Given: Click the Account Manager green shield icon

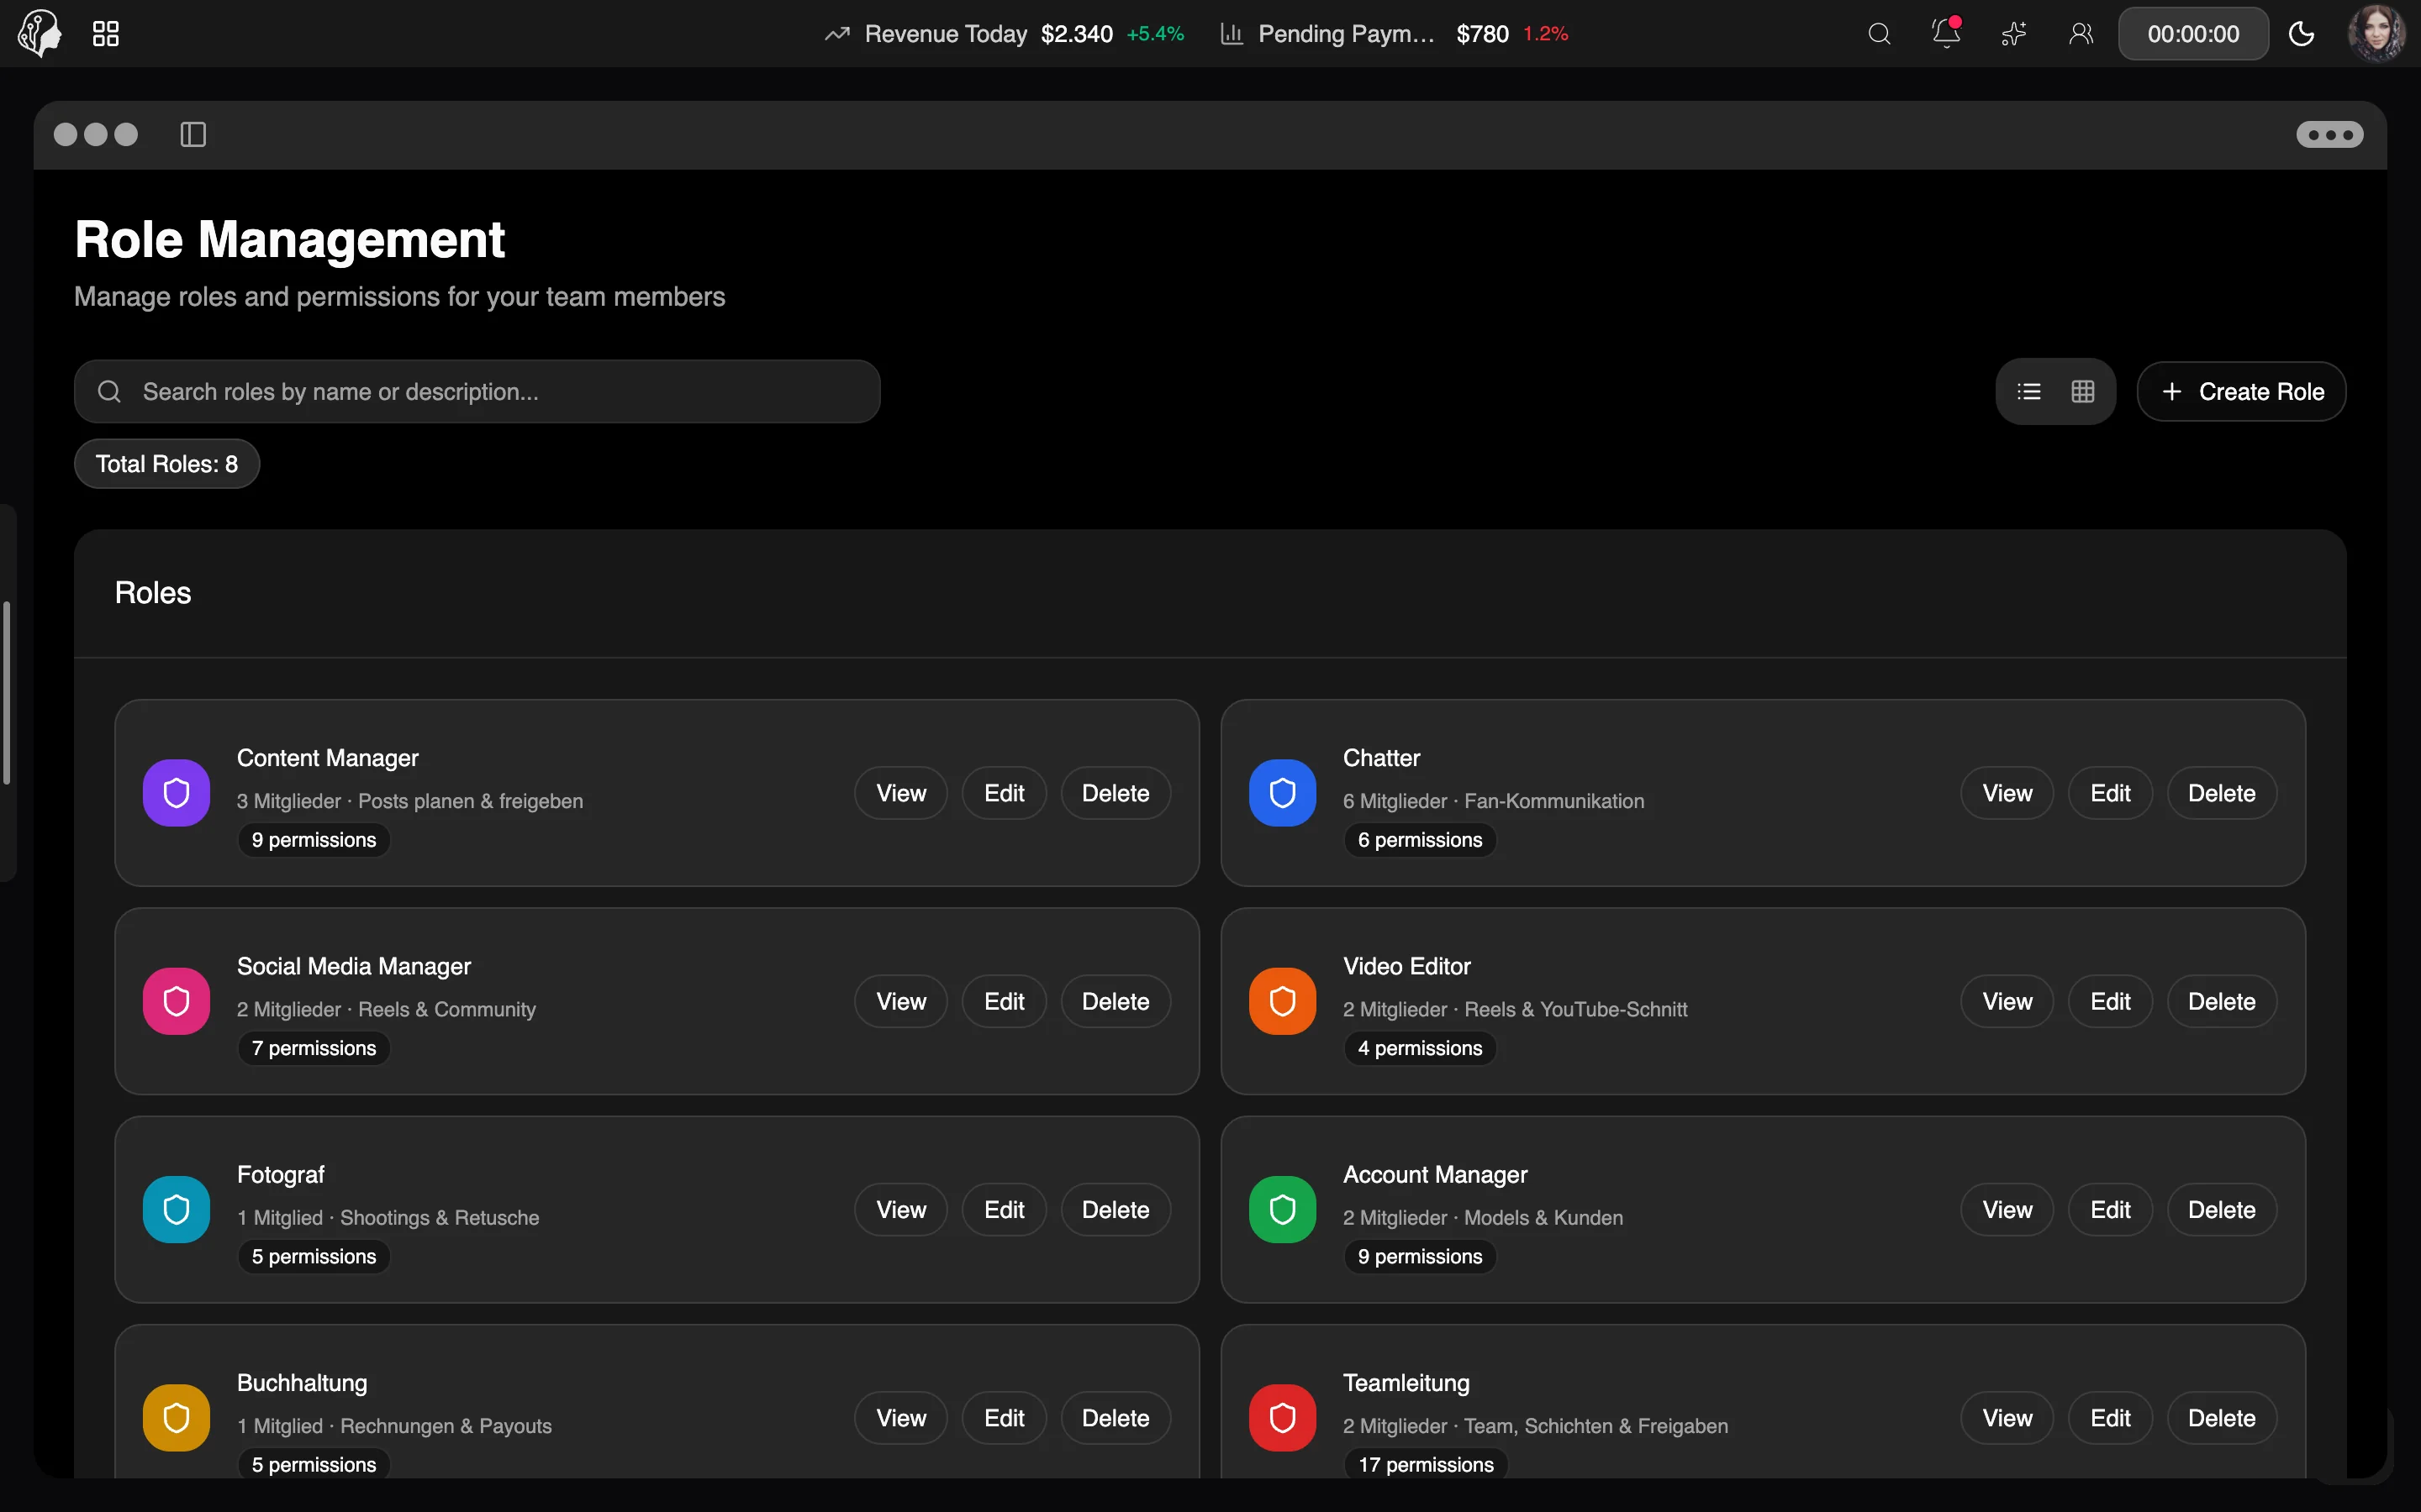Looking at the screenshot, I should coord(1283,1210).
